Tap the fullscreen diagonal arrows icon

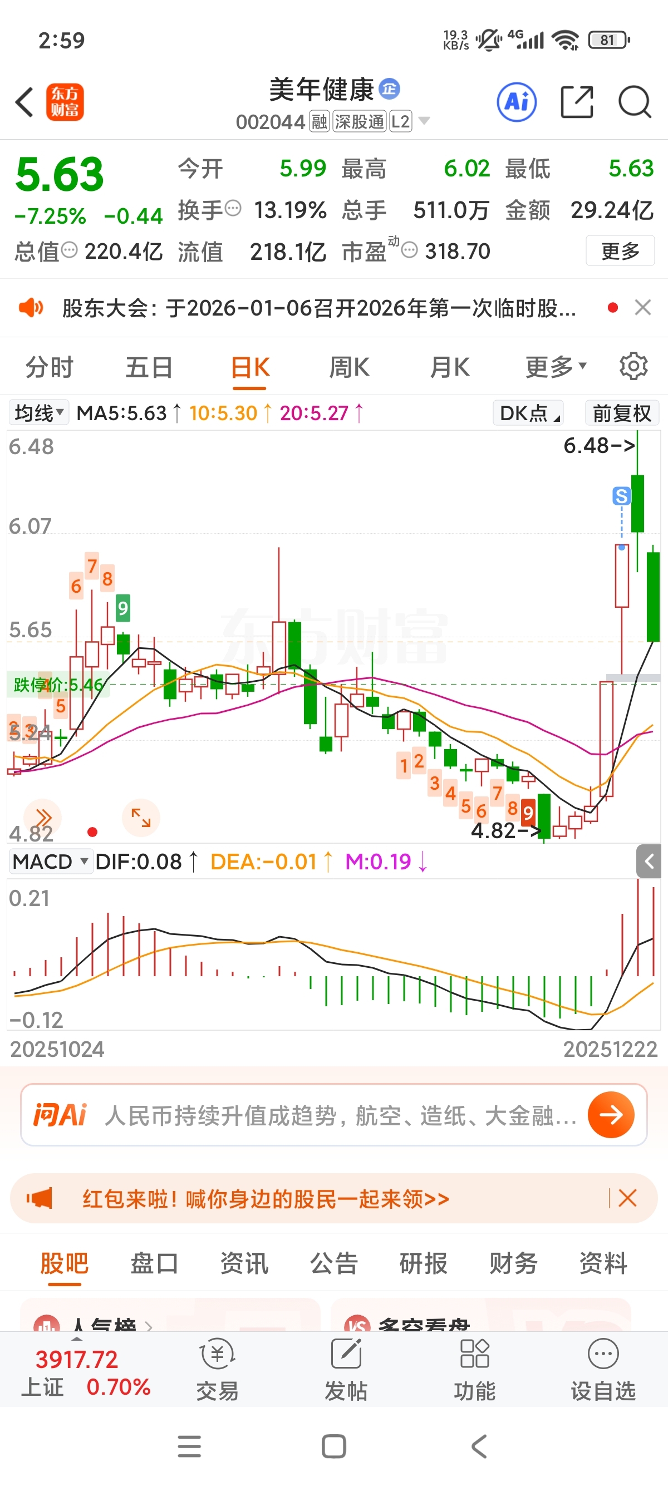pyautogui.click(x=141, y=818)
